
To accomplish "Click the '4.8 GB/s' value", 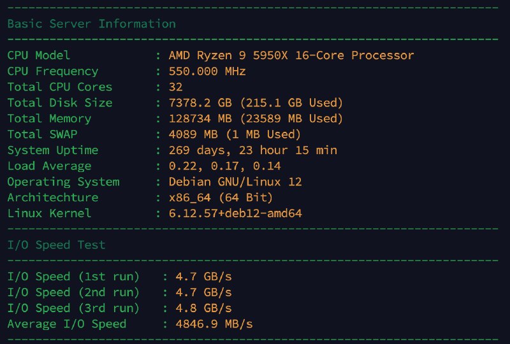I will [x=203, y=308].
